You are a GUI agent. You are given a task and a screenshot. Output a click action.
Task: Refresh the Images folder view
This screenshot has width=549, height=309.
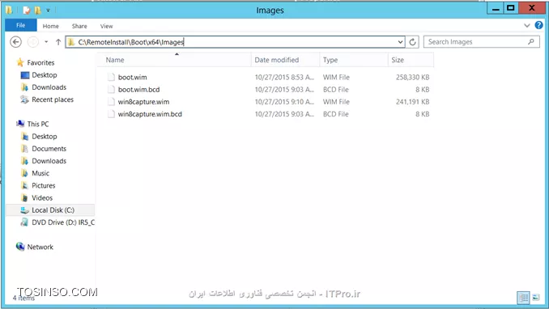coord(412,42)
